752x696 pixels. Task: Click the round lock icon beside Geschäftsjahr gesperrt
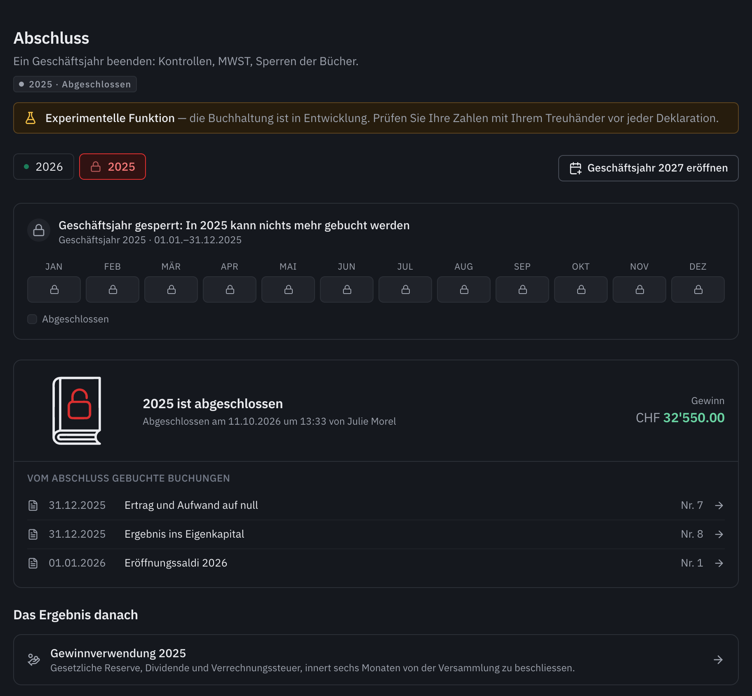[39, 230]
